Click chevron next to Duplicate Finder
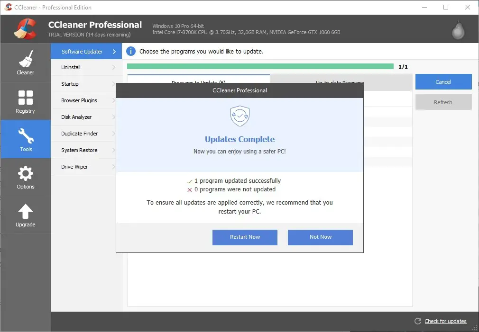 tap(114, 134)
